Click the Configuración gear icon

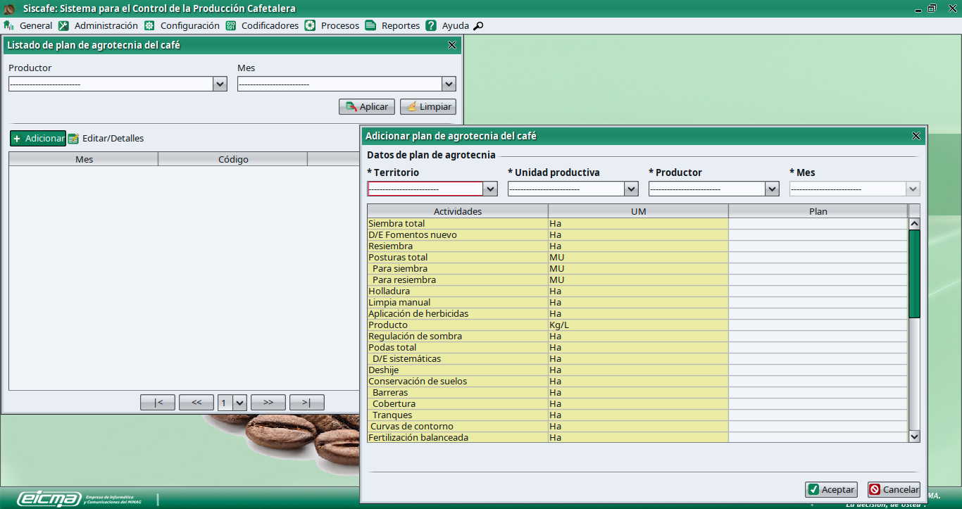(x=149, y=25)
